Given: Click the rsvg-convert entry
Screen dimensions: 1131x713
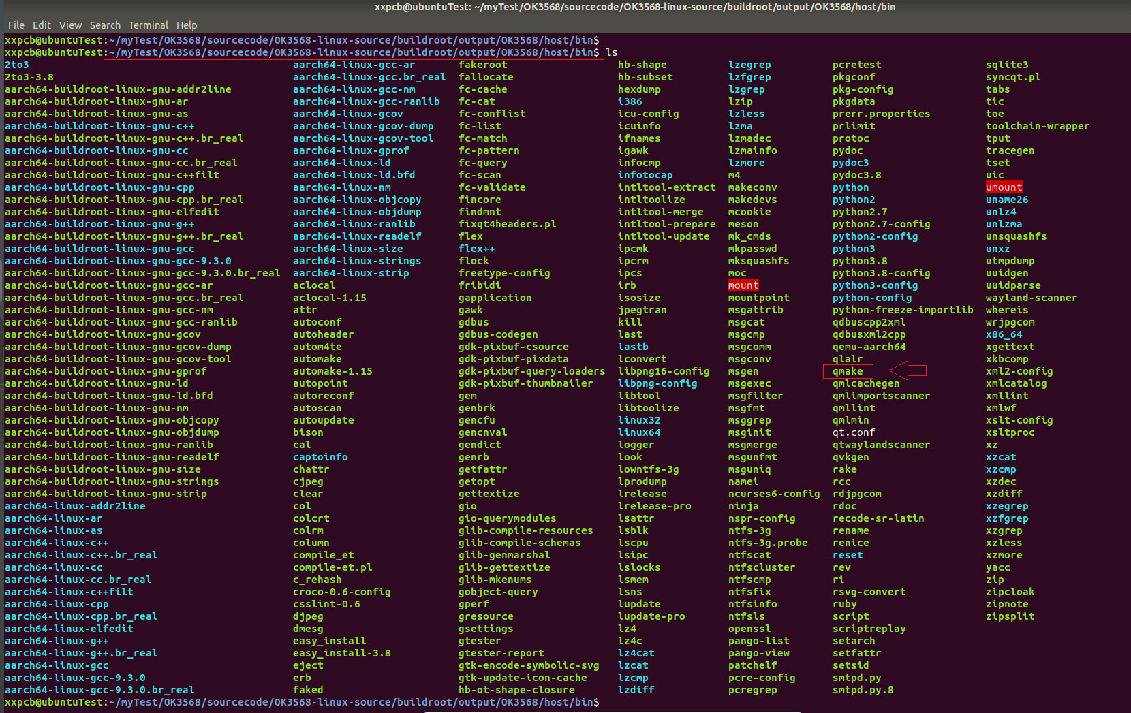Looking at the screenshot, I should pyautogui.click(x=869, y=592).
